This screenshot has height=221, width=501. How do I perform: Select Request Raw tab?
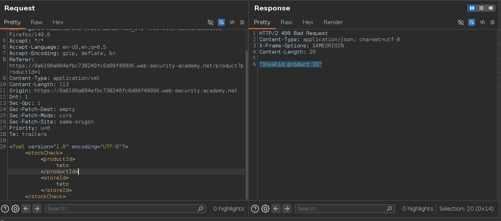(36, 22)
